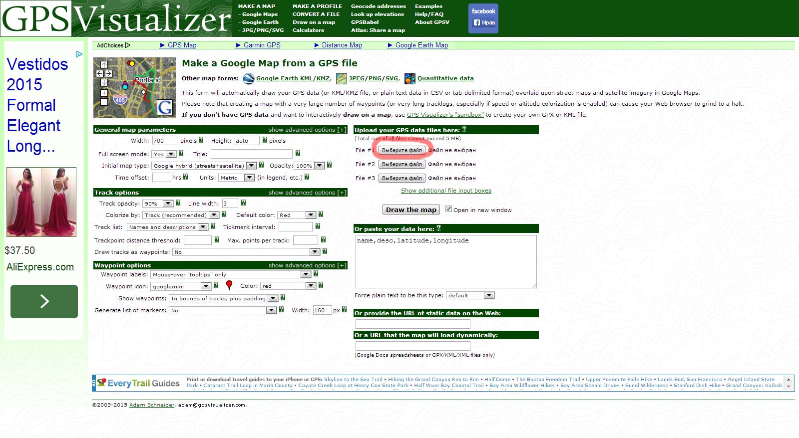The height and width of the screenshot is (438, 799).
Task: Open the Google Earth KML/KMZ link
Action: (x=293, y=78)
